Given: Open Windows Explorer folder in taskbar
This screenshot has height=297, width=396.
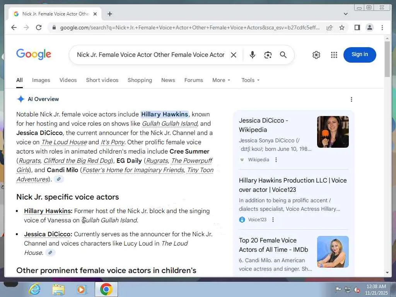Looking at the screenshot, I should [x=58, y=289].
